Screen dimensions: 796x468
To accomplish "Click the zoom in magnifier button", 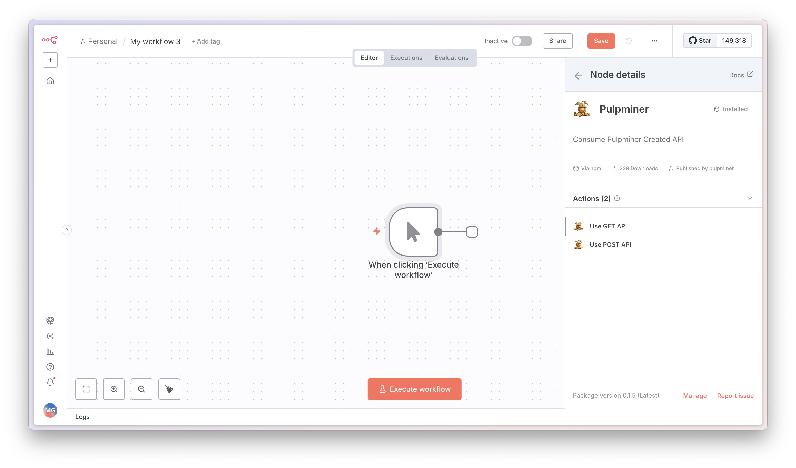I will 114,389.
